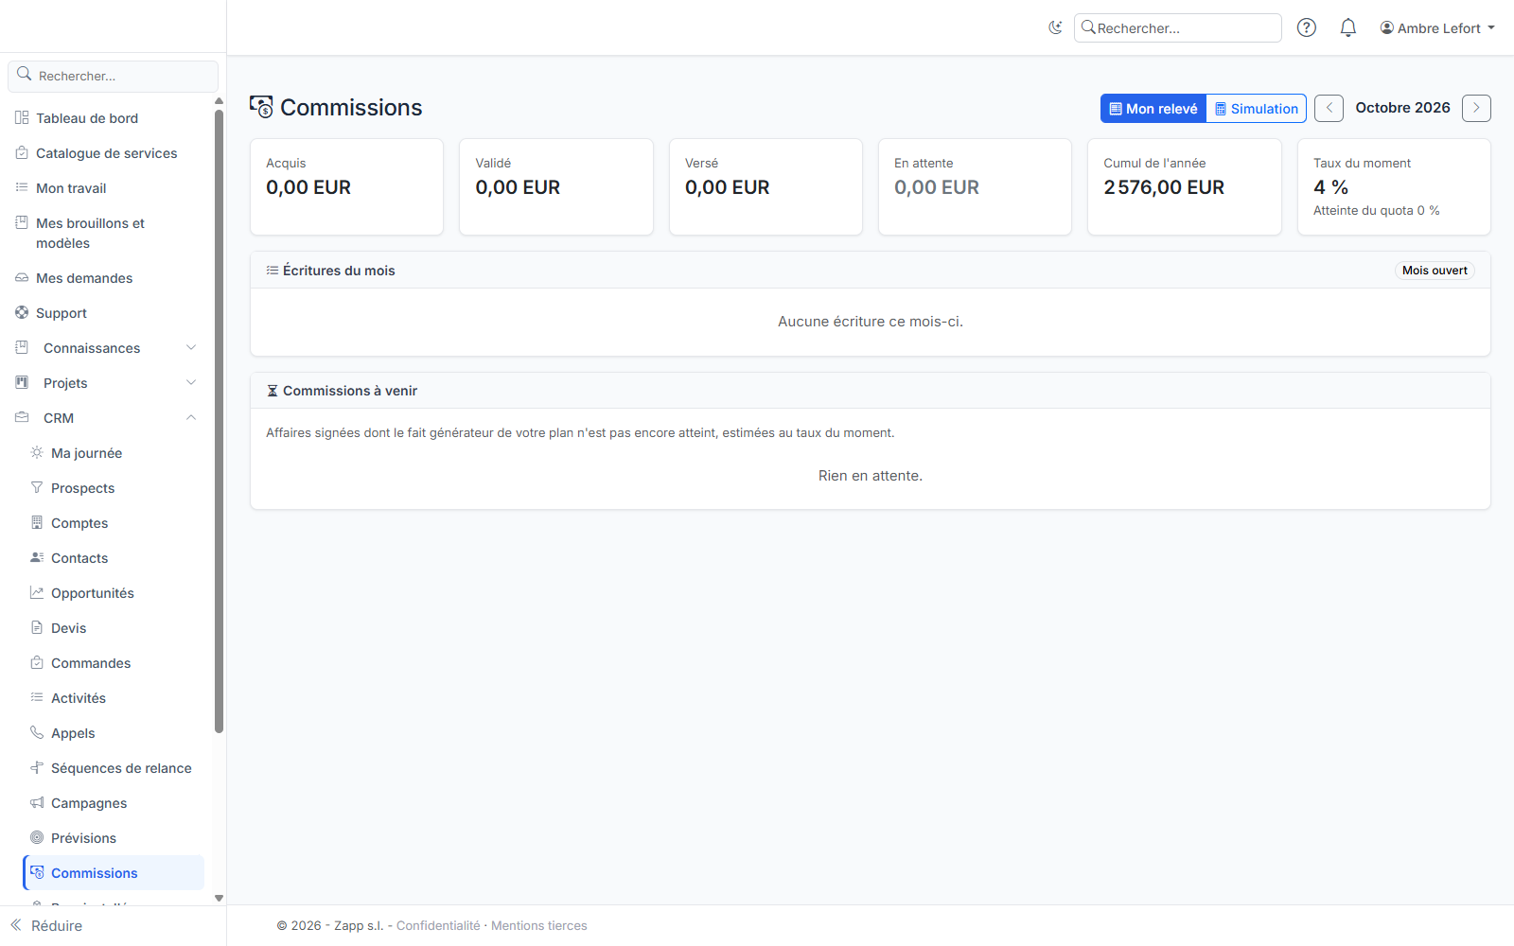The image size is (1514, 946).
Task: Click the Ma journée sun icon
Action: coord(37,452)
